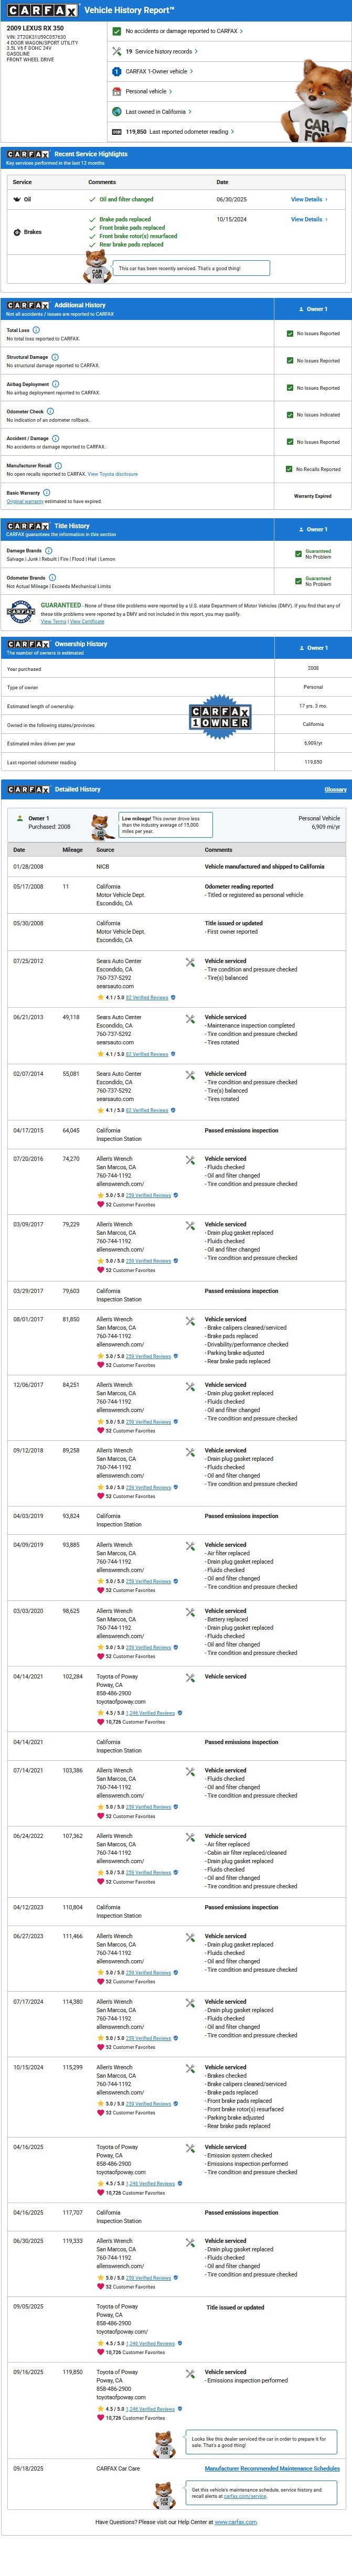This screenshot has height=2576, width=352.
Task: Open the Glossary link
Action: coord(335,790)
